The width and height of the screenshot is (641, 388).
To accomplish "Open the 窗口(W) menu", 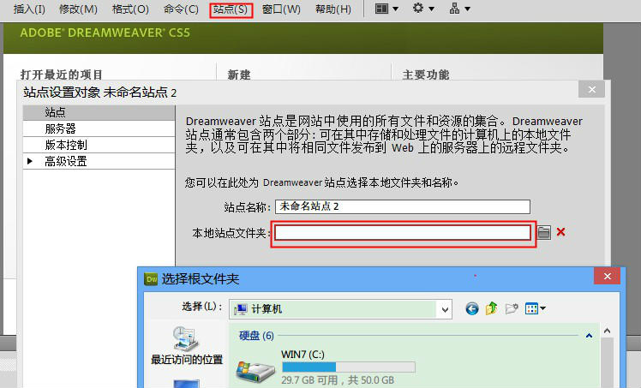I will 281,9.
